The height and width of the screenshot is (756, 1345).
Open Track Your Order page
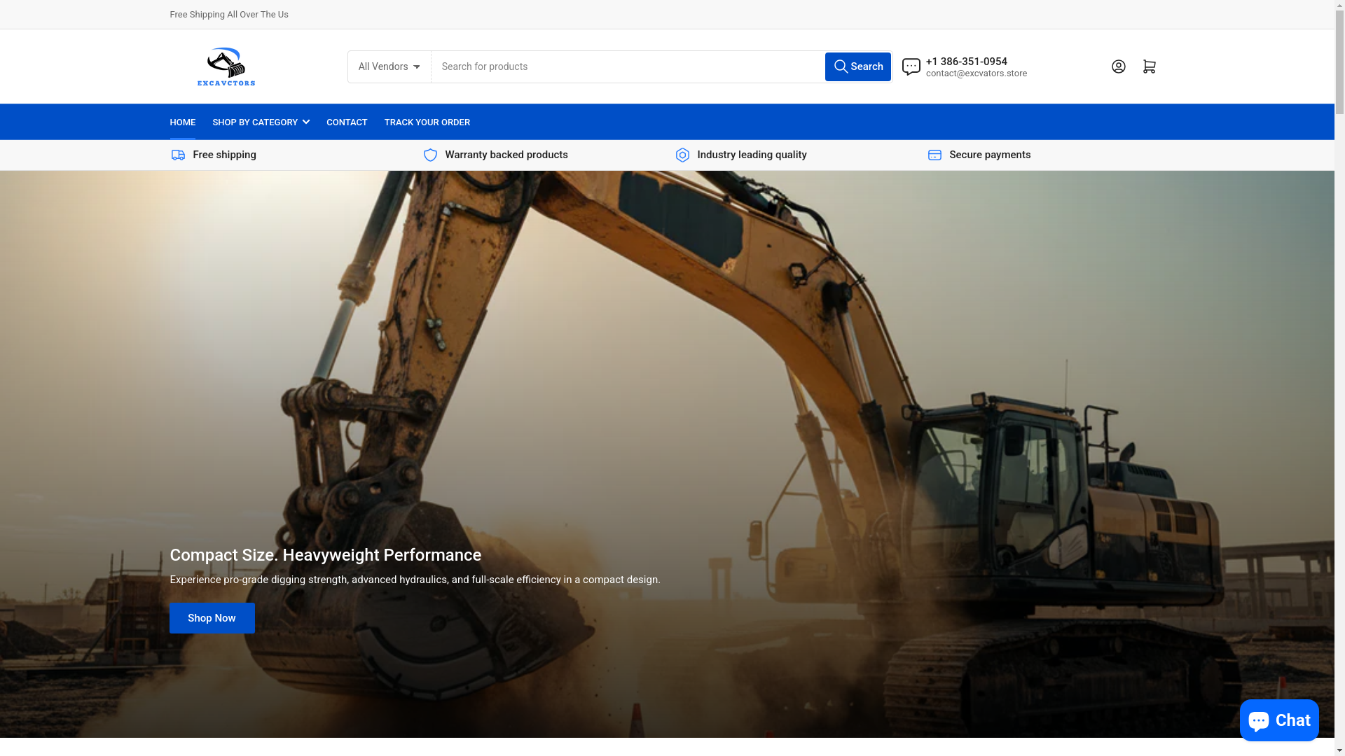[x=427, y=122]
